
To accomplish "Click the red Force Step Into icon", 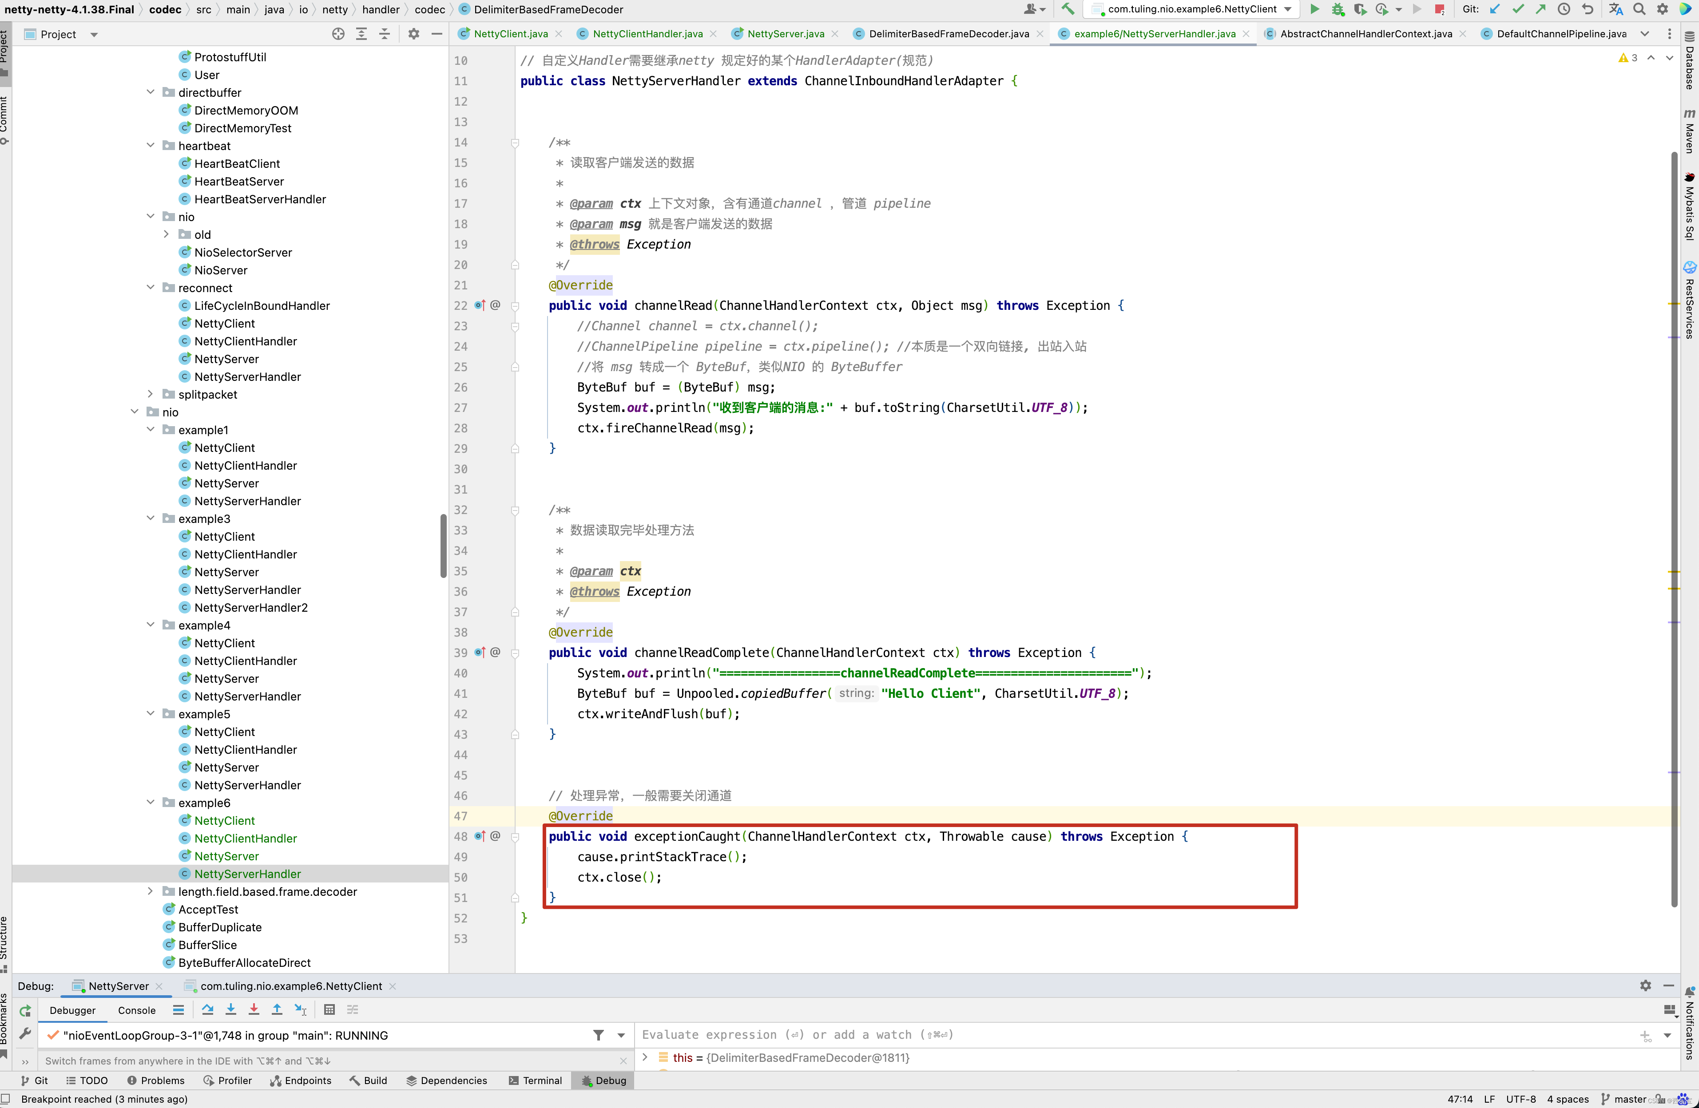I will [x=254, y=1009].
